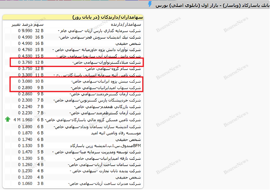The height and width of the screenshot is (190, 270).
Task: Click the 2.300 percentage value
Action: 27,100
